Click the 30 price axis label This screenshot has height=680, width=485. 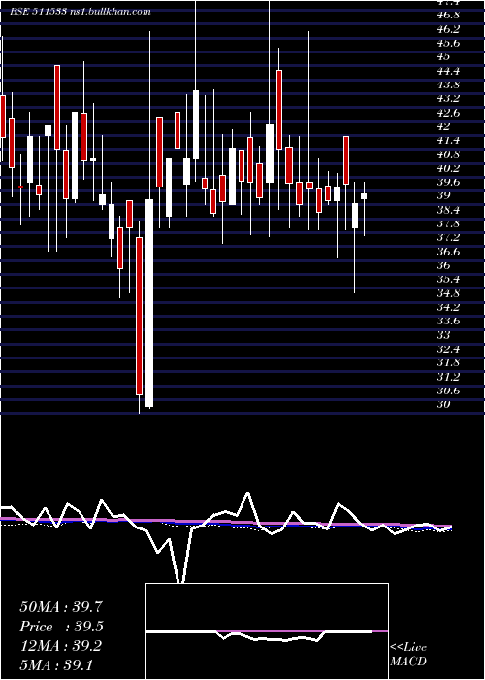pos(443,405)
